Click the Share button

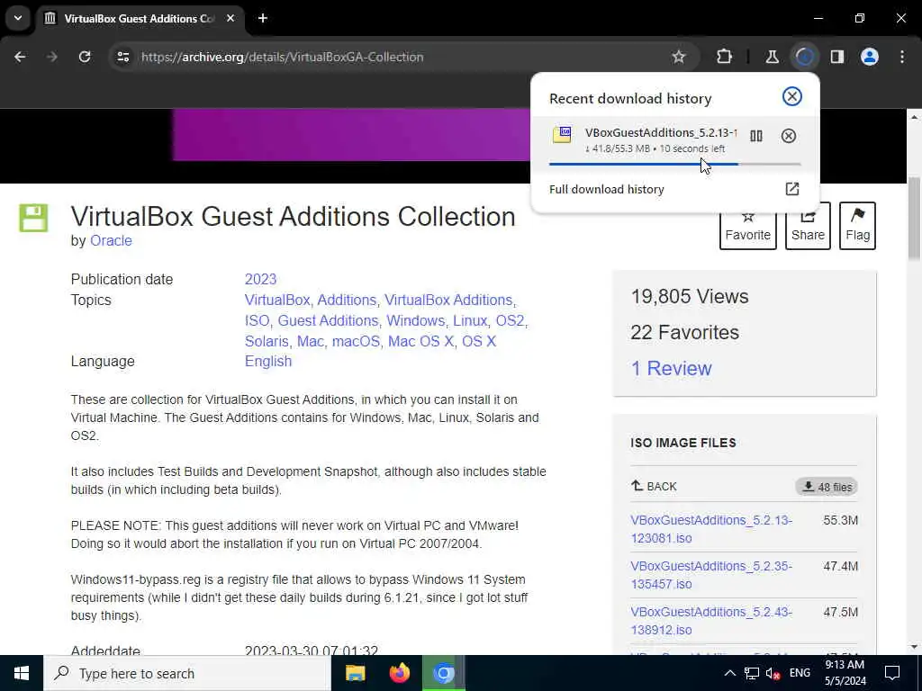(808, 226)
